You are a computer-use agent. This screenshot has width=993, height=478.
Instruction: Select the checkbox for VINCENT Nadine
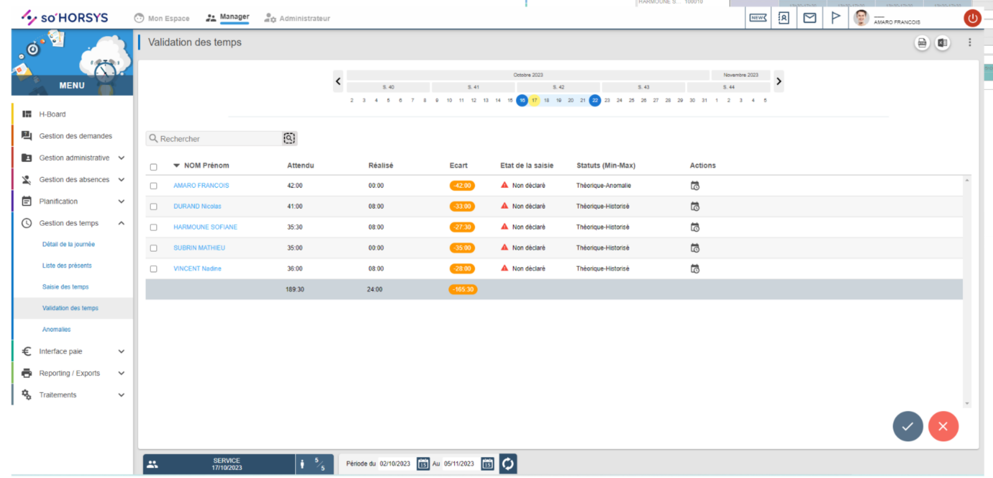(x=154, y=269)
